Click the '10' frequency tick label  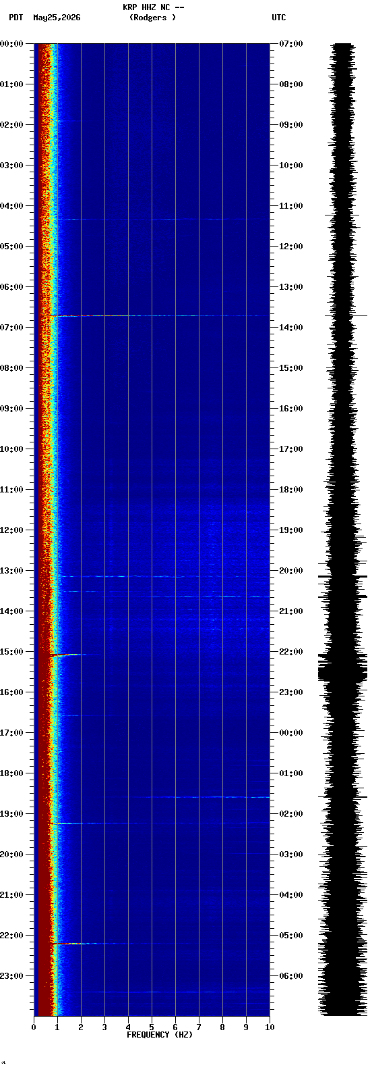270,1027
